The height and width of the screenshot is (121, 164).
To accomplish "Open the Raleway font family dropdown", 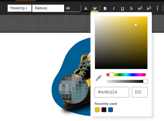I will tap(48, 8).
